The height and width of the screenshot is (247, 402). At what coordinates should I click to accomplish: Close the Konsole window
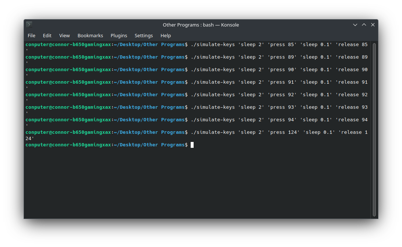(x=373, y=25)
